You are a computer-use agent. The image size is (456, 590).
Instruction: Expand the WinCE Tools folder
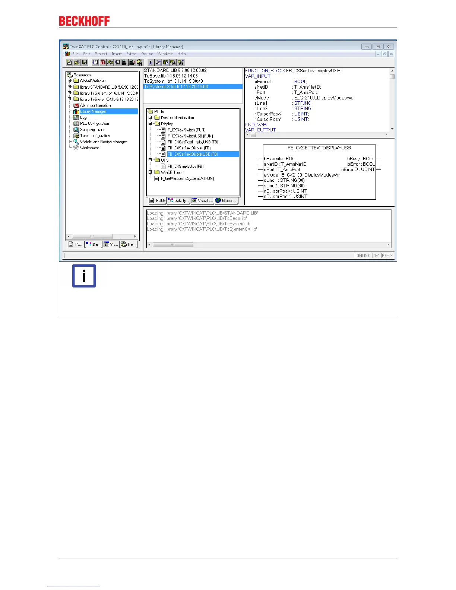(x=151, y=172)
